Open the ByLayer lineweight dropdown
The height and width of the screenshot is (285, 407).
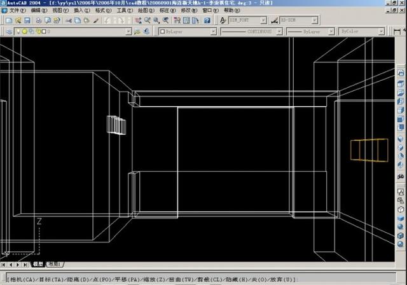(x=331, y=32)
